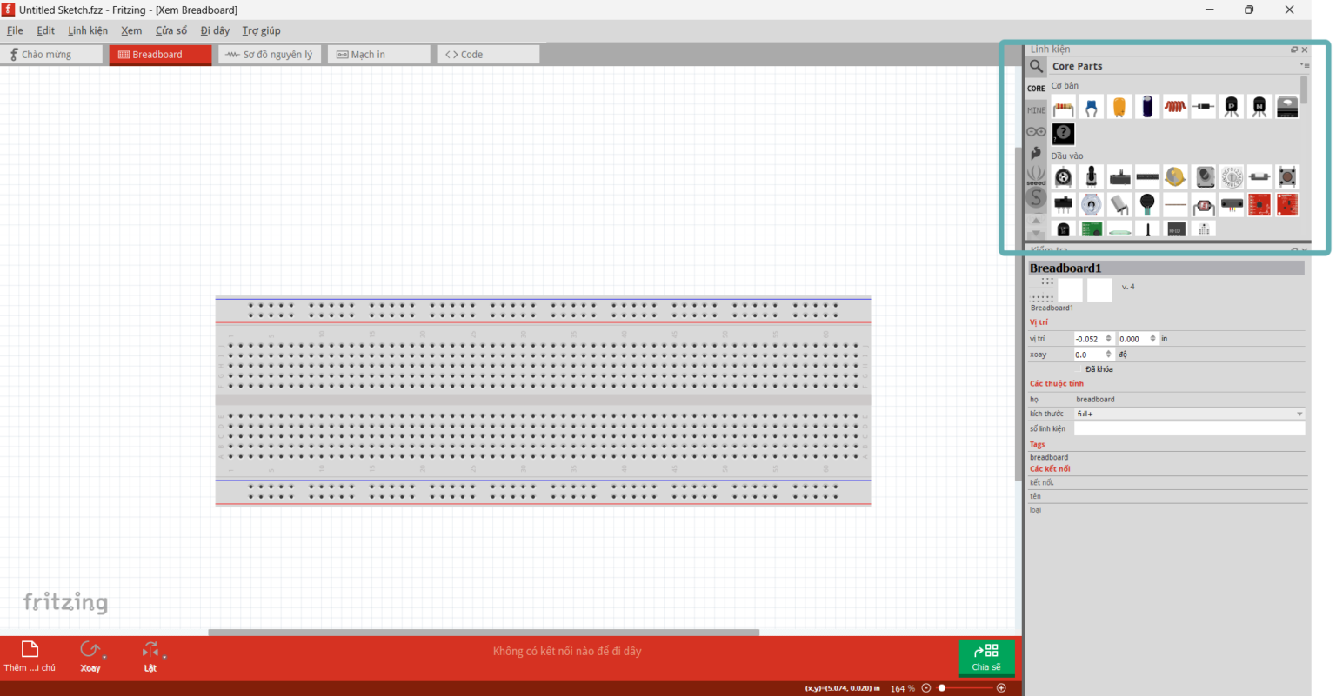Viewport: 1336px width, 696px height.
Task: Click the green Chia sẻ share button
Action: point(985,657)
